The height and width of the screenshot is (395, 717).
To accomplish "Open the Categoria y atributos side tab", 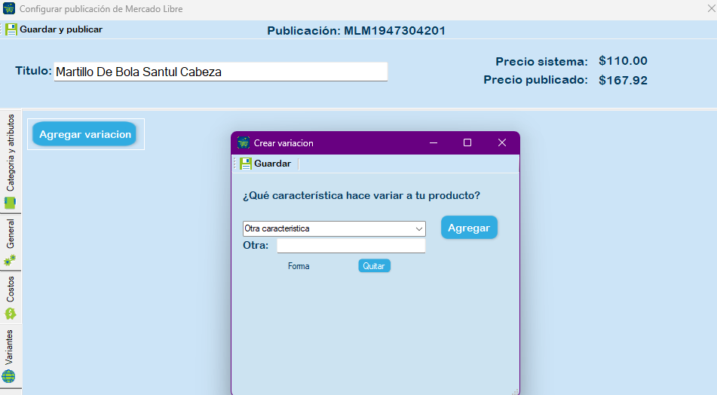I will click(x=11, y=161).
